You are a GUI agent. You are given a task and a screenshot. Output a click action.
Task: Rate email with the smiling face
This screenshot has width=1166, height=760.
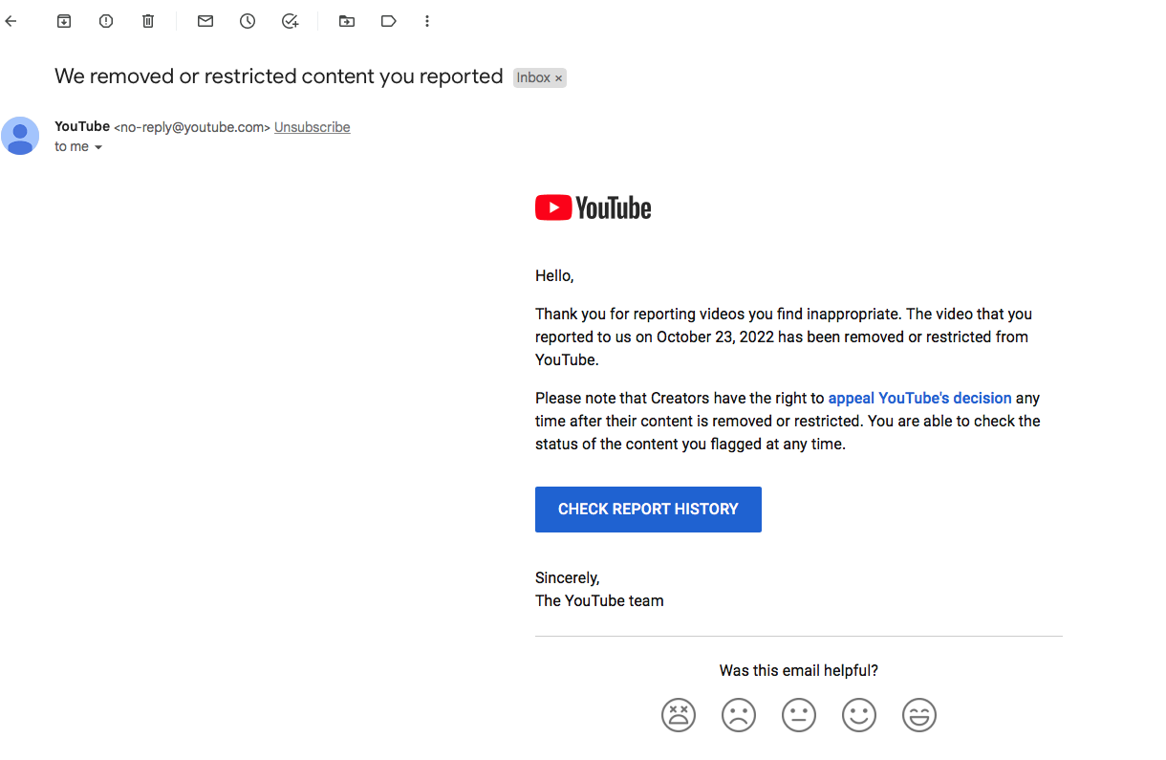click(859, 715)
